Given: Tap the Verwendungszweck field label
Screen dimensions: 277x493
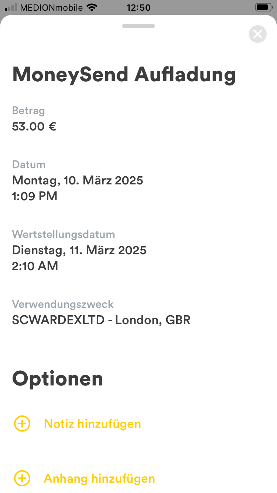Looking at the screenshot, I should tap(63, 304).
